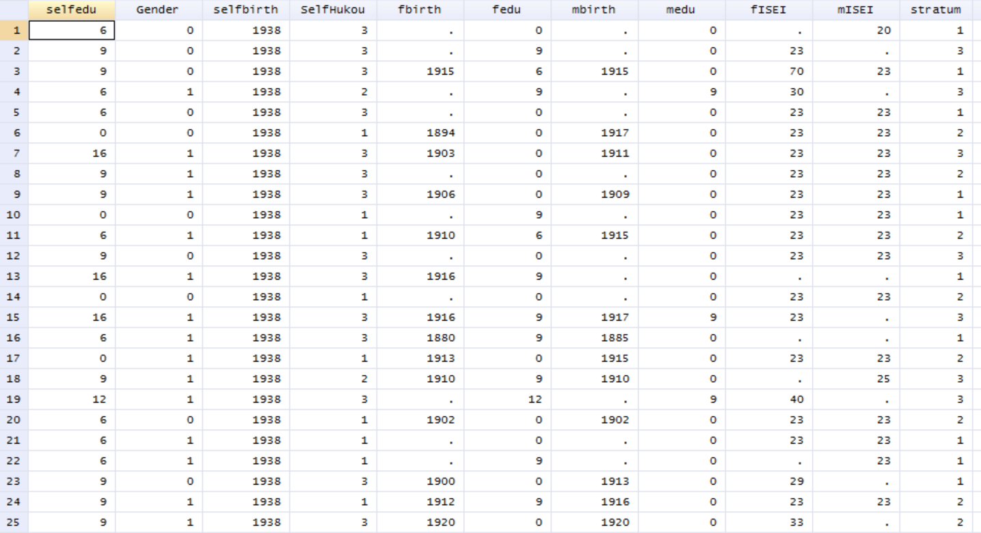This screenshot has height=533, width=981.
Task: Select the medu column header
Action: point(682,10)
